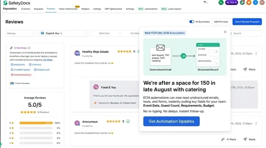
Task: Open the Listings tab
Action: pos(97,9)
